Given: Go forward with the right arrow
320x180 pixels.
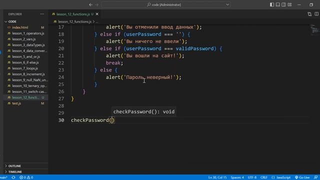Looking at the screenshot, I should point(97,4).
